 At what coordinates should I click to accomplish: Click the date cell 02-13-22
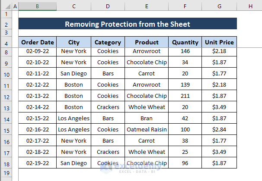(x=38, y=96)
